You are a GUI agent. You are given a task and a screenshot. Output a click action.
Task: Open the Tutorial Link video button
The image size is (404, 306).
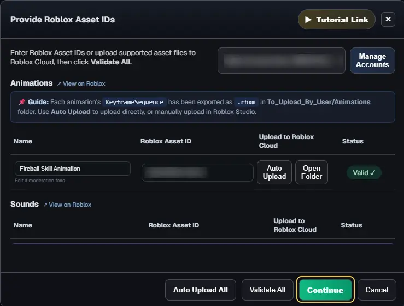point(337,20)
